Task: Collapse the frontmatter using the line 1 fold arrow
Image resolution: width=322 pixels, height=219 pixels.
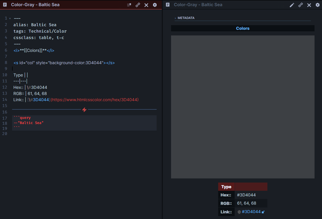Action: (x=10, y=18)
